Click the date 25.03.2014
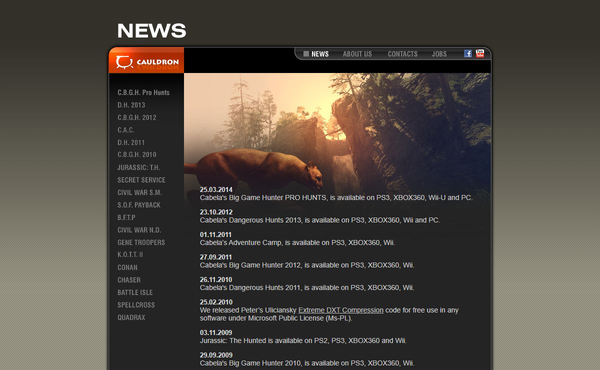This screenshot has width=600, height=370. point(216,189)
